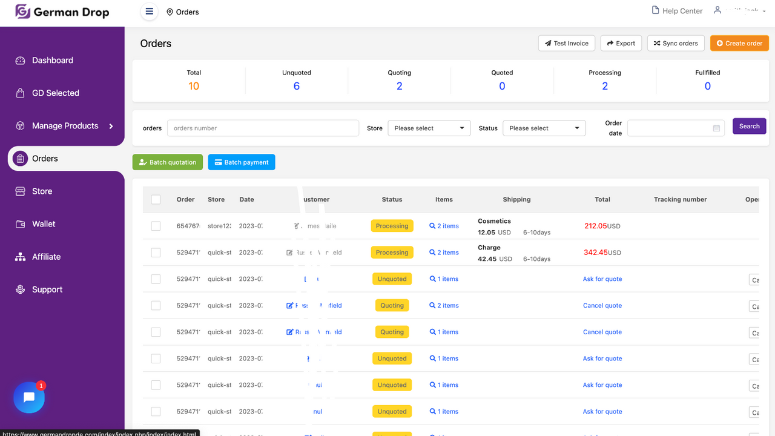
Task: Check the checkbox of fourth Unquoted order
Action: (156, 412)
